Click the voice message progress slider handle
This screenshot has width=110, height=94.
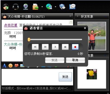(x=29, y=40)
